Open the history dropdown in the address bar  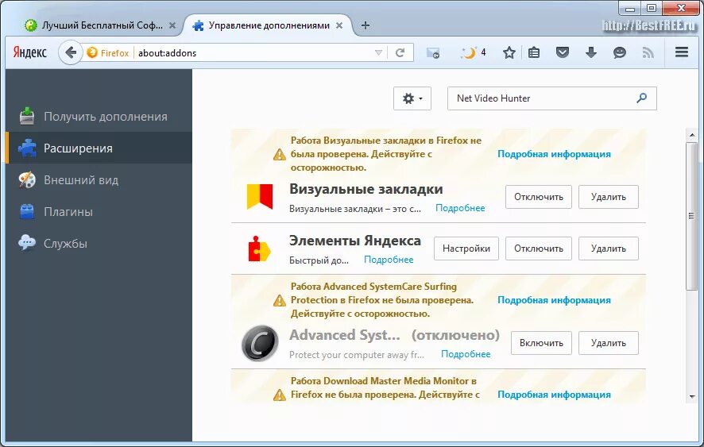click(x=378, y=53)
